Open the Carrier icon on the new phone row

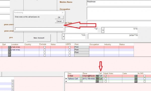tap(136, 81)
